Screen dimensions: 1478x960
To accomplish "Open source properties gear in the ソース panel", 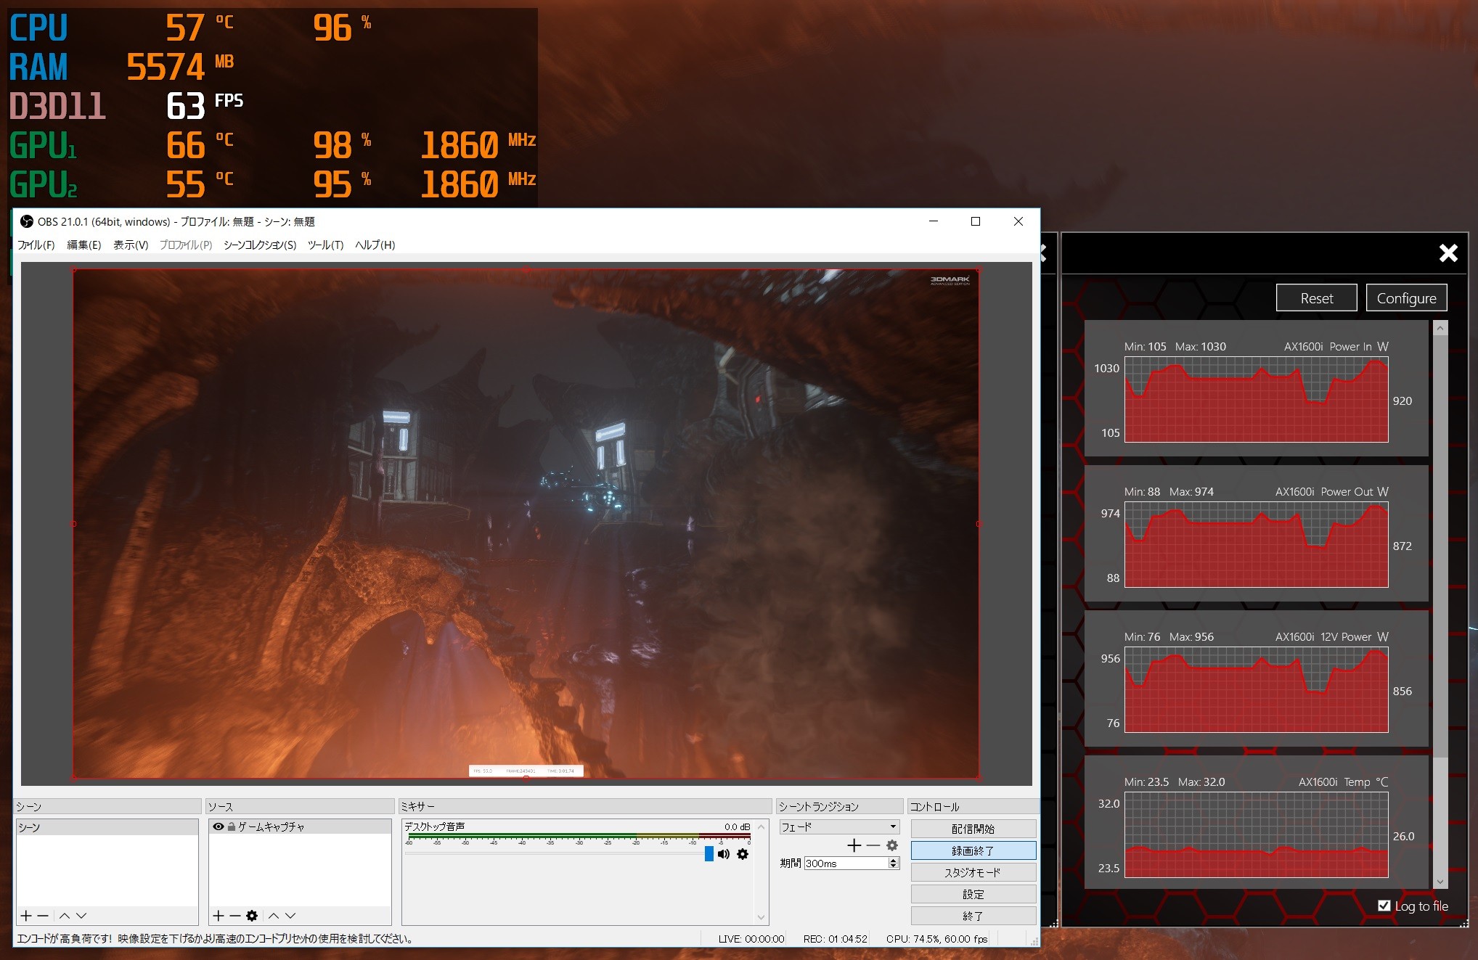I will (x=252, y=916).
